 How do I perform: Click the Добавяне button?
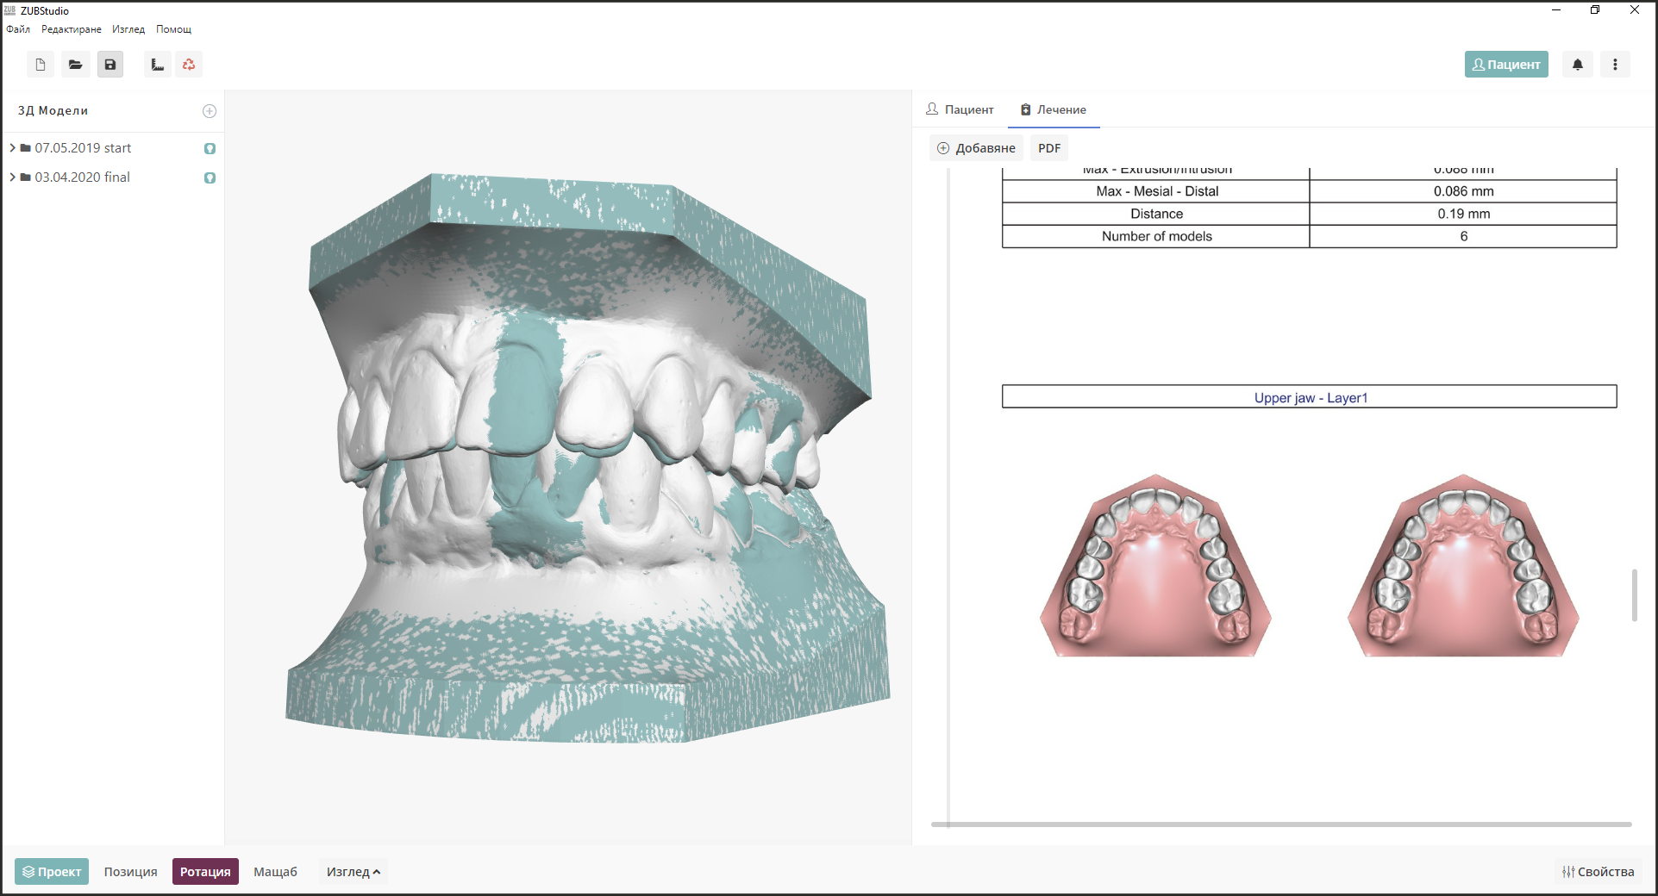[977, 147]
